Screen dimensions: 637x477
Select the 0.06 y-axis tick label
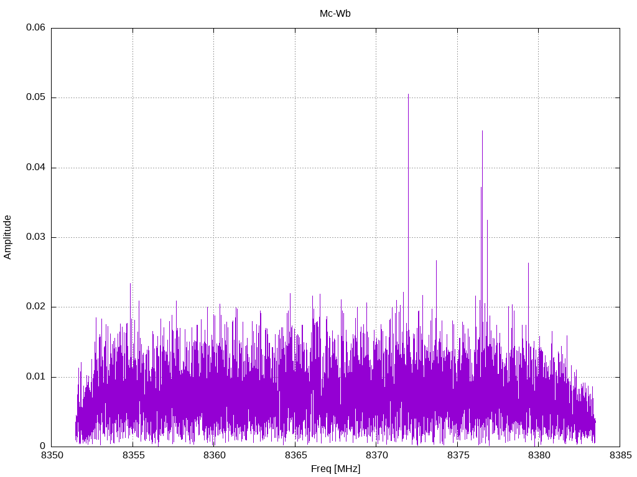35,28
